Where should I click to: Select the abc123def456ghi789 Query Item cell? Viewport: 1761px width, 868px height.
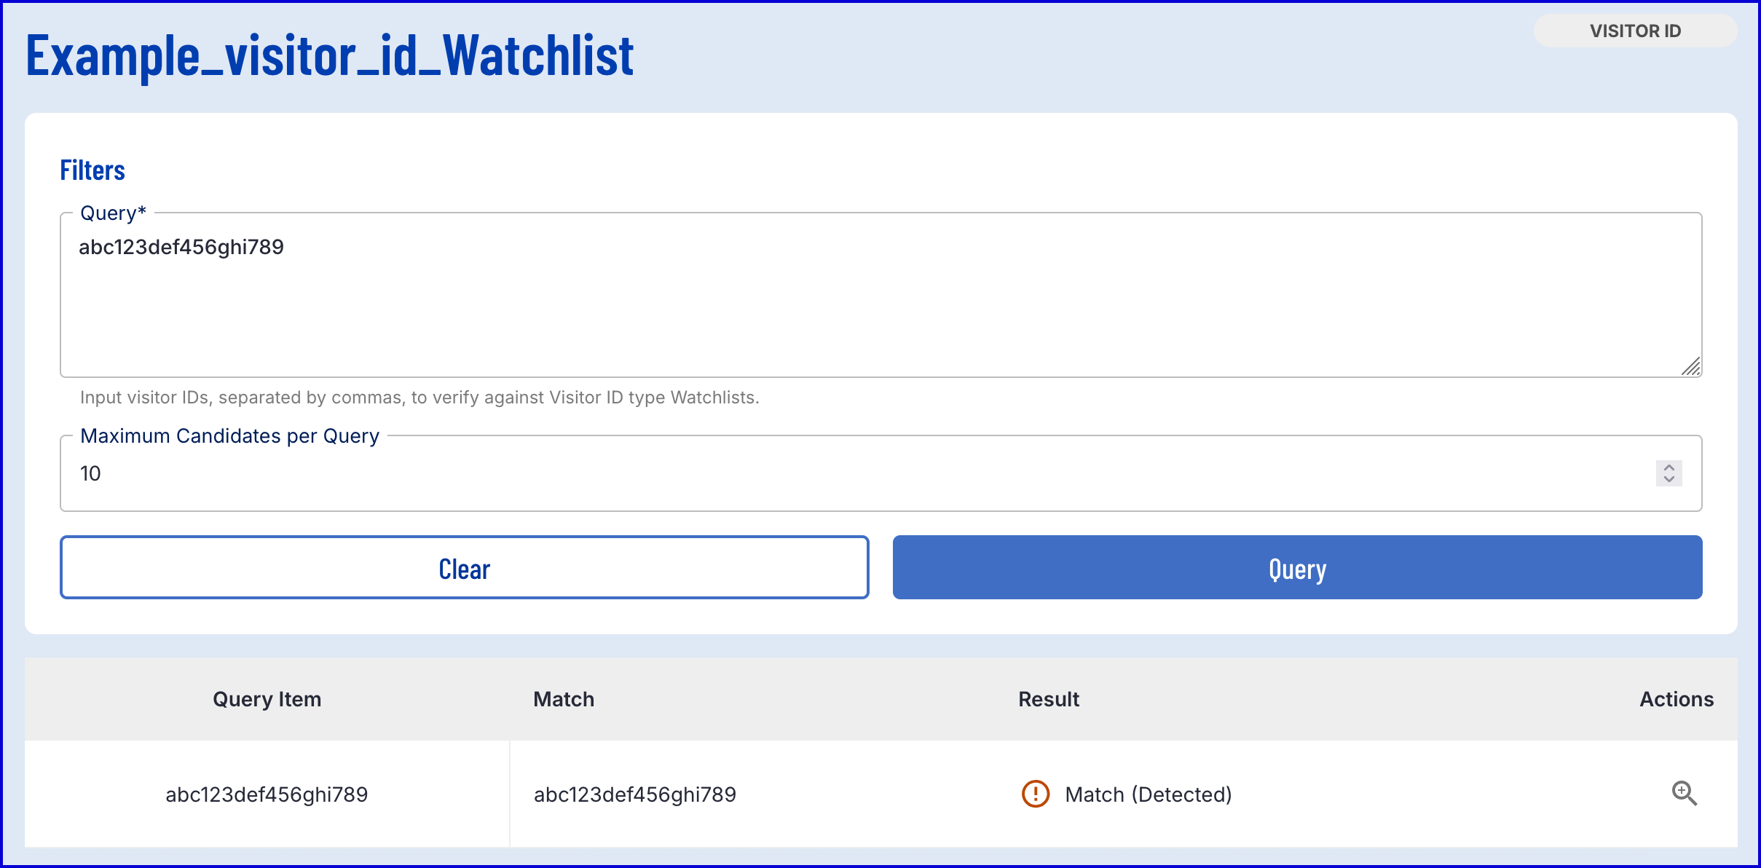coord(267,794)
